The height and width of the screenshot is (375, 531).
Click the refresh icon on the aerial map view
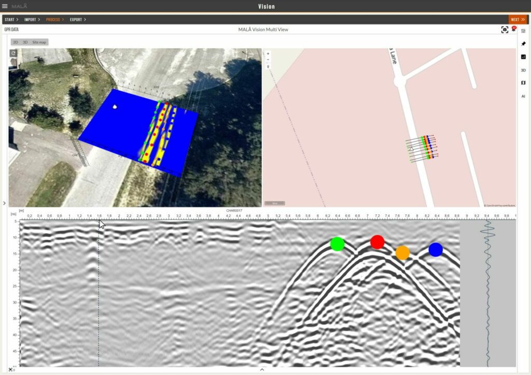tap(13, 53)
